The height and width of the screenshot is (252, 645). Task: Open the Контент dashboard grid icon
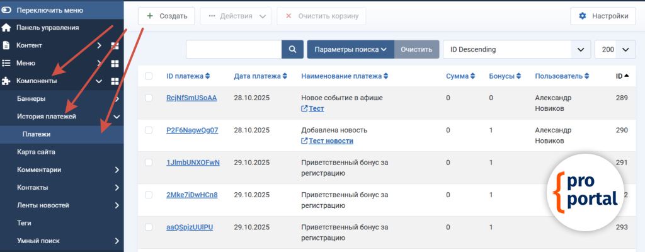coord(115,45)
